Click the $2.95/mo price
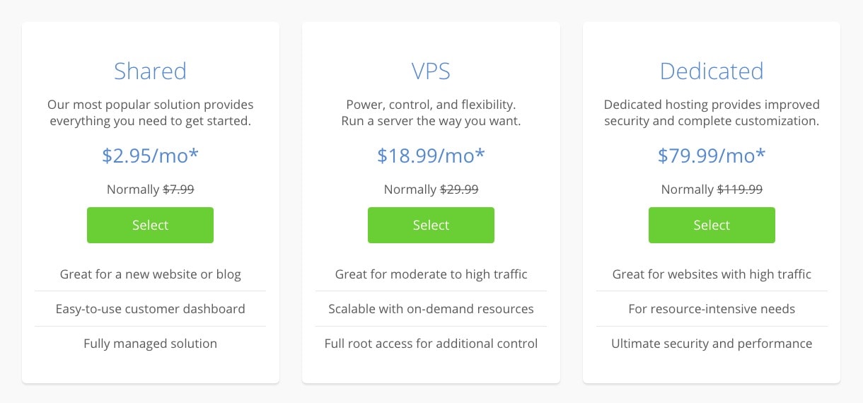Viewport: 863px width, 403px height. coord(150,156)
